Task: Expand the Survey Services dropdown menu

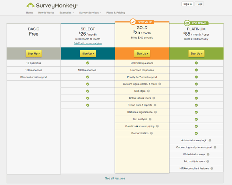Action: tap(90, 13)
